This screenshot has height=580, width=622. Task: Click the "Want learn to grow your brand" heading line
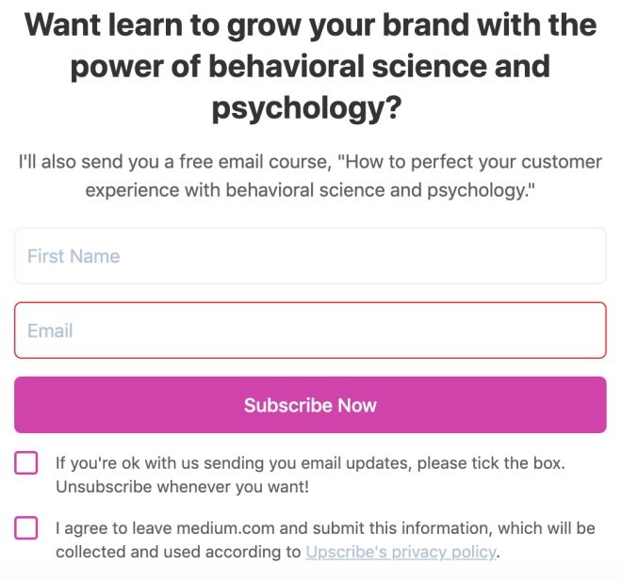point(310,25)
